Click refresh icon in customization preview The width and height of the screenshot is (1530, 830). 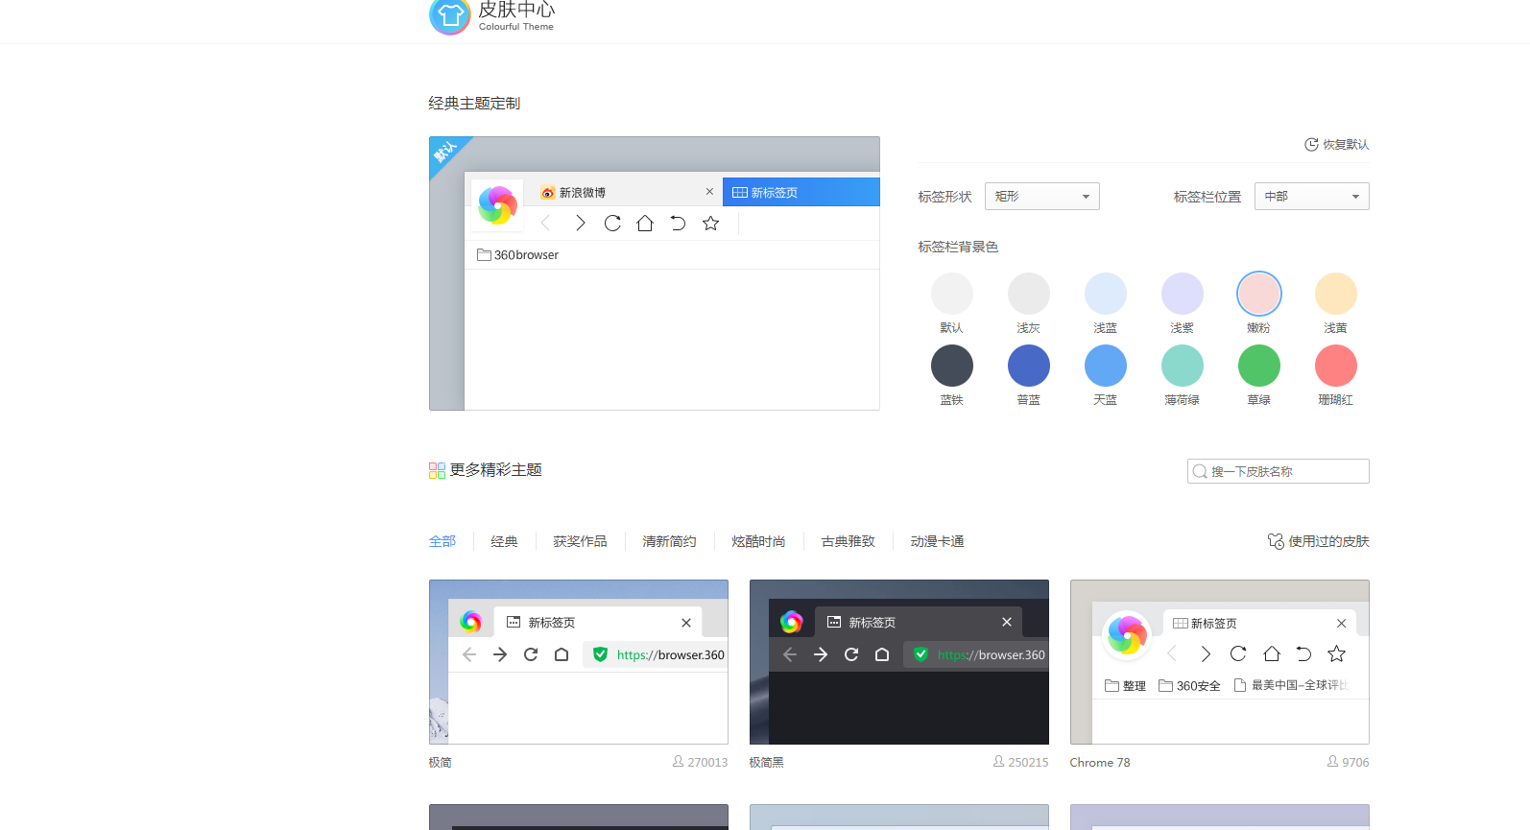[612, 224]
